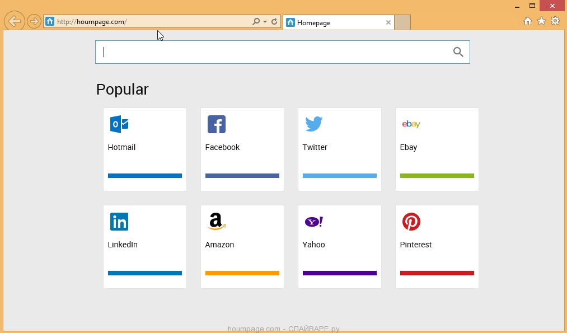567x333 pixels.
Task: Click the Outlook icon on Hotmail tile
Action: [119, 124]
